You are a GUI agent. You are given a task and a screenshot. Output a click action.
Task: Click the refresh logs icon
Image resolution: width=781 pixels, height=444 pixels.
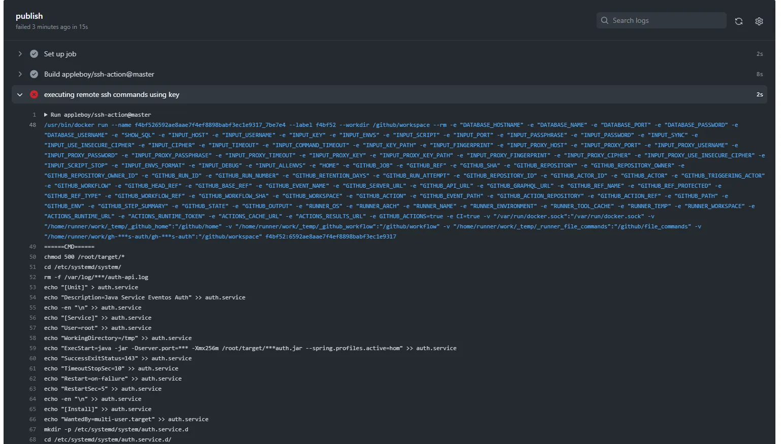click(x=738, y=21)
